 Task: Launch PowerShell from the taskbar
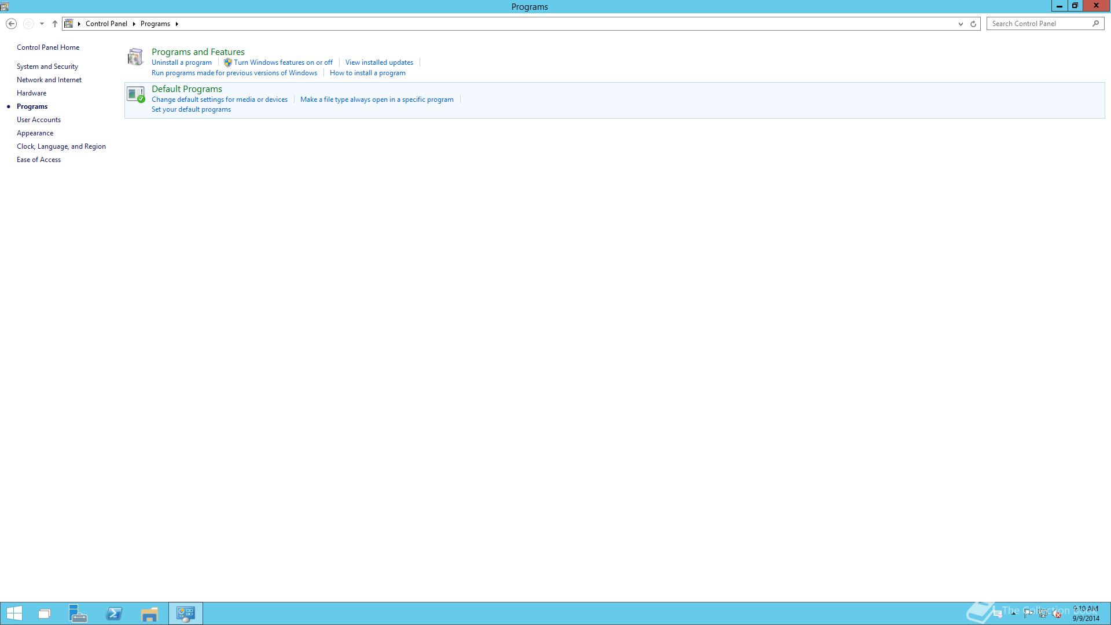[x=114, y=613]
